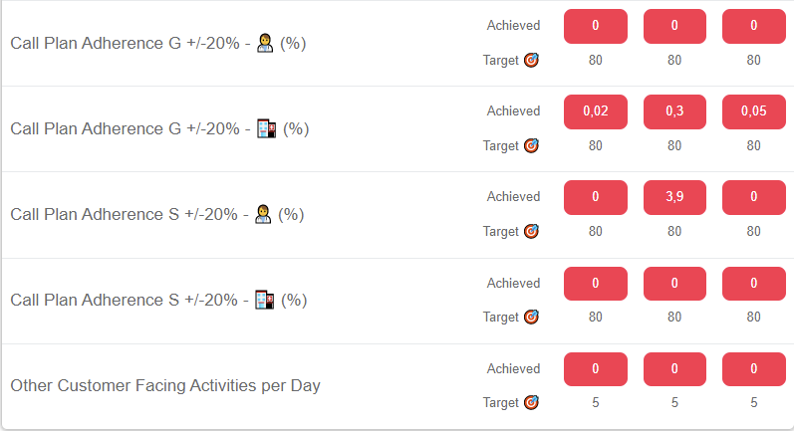Click the person icon in Call Plan Adherence G row
This screenshot has height=431, width=794.
(x=265, y=43)
